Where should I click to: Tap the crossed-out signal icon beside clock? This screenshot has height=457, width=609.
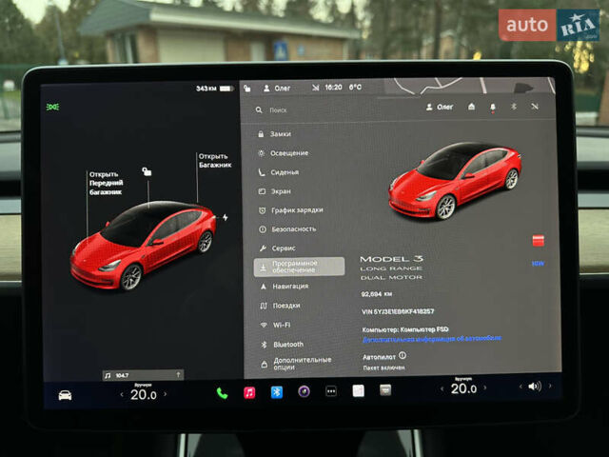coord(315,88)
